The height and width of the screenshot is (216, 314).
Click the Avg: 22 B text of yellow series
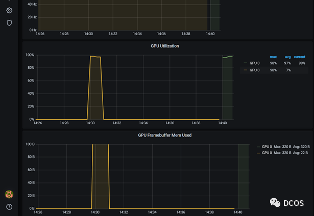[300, 153]
